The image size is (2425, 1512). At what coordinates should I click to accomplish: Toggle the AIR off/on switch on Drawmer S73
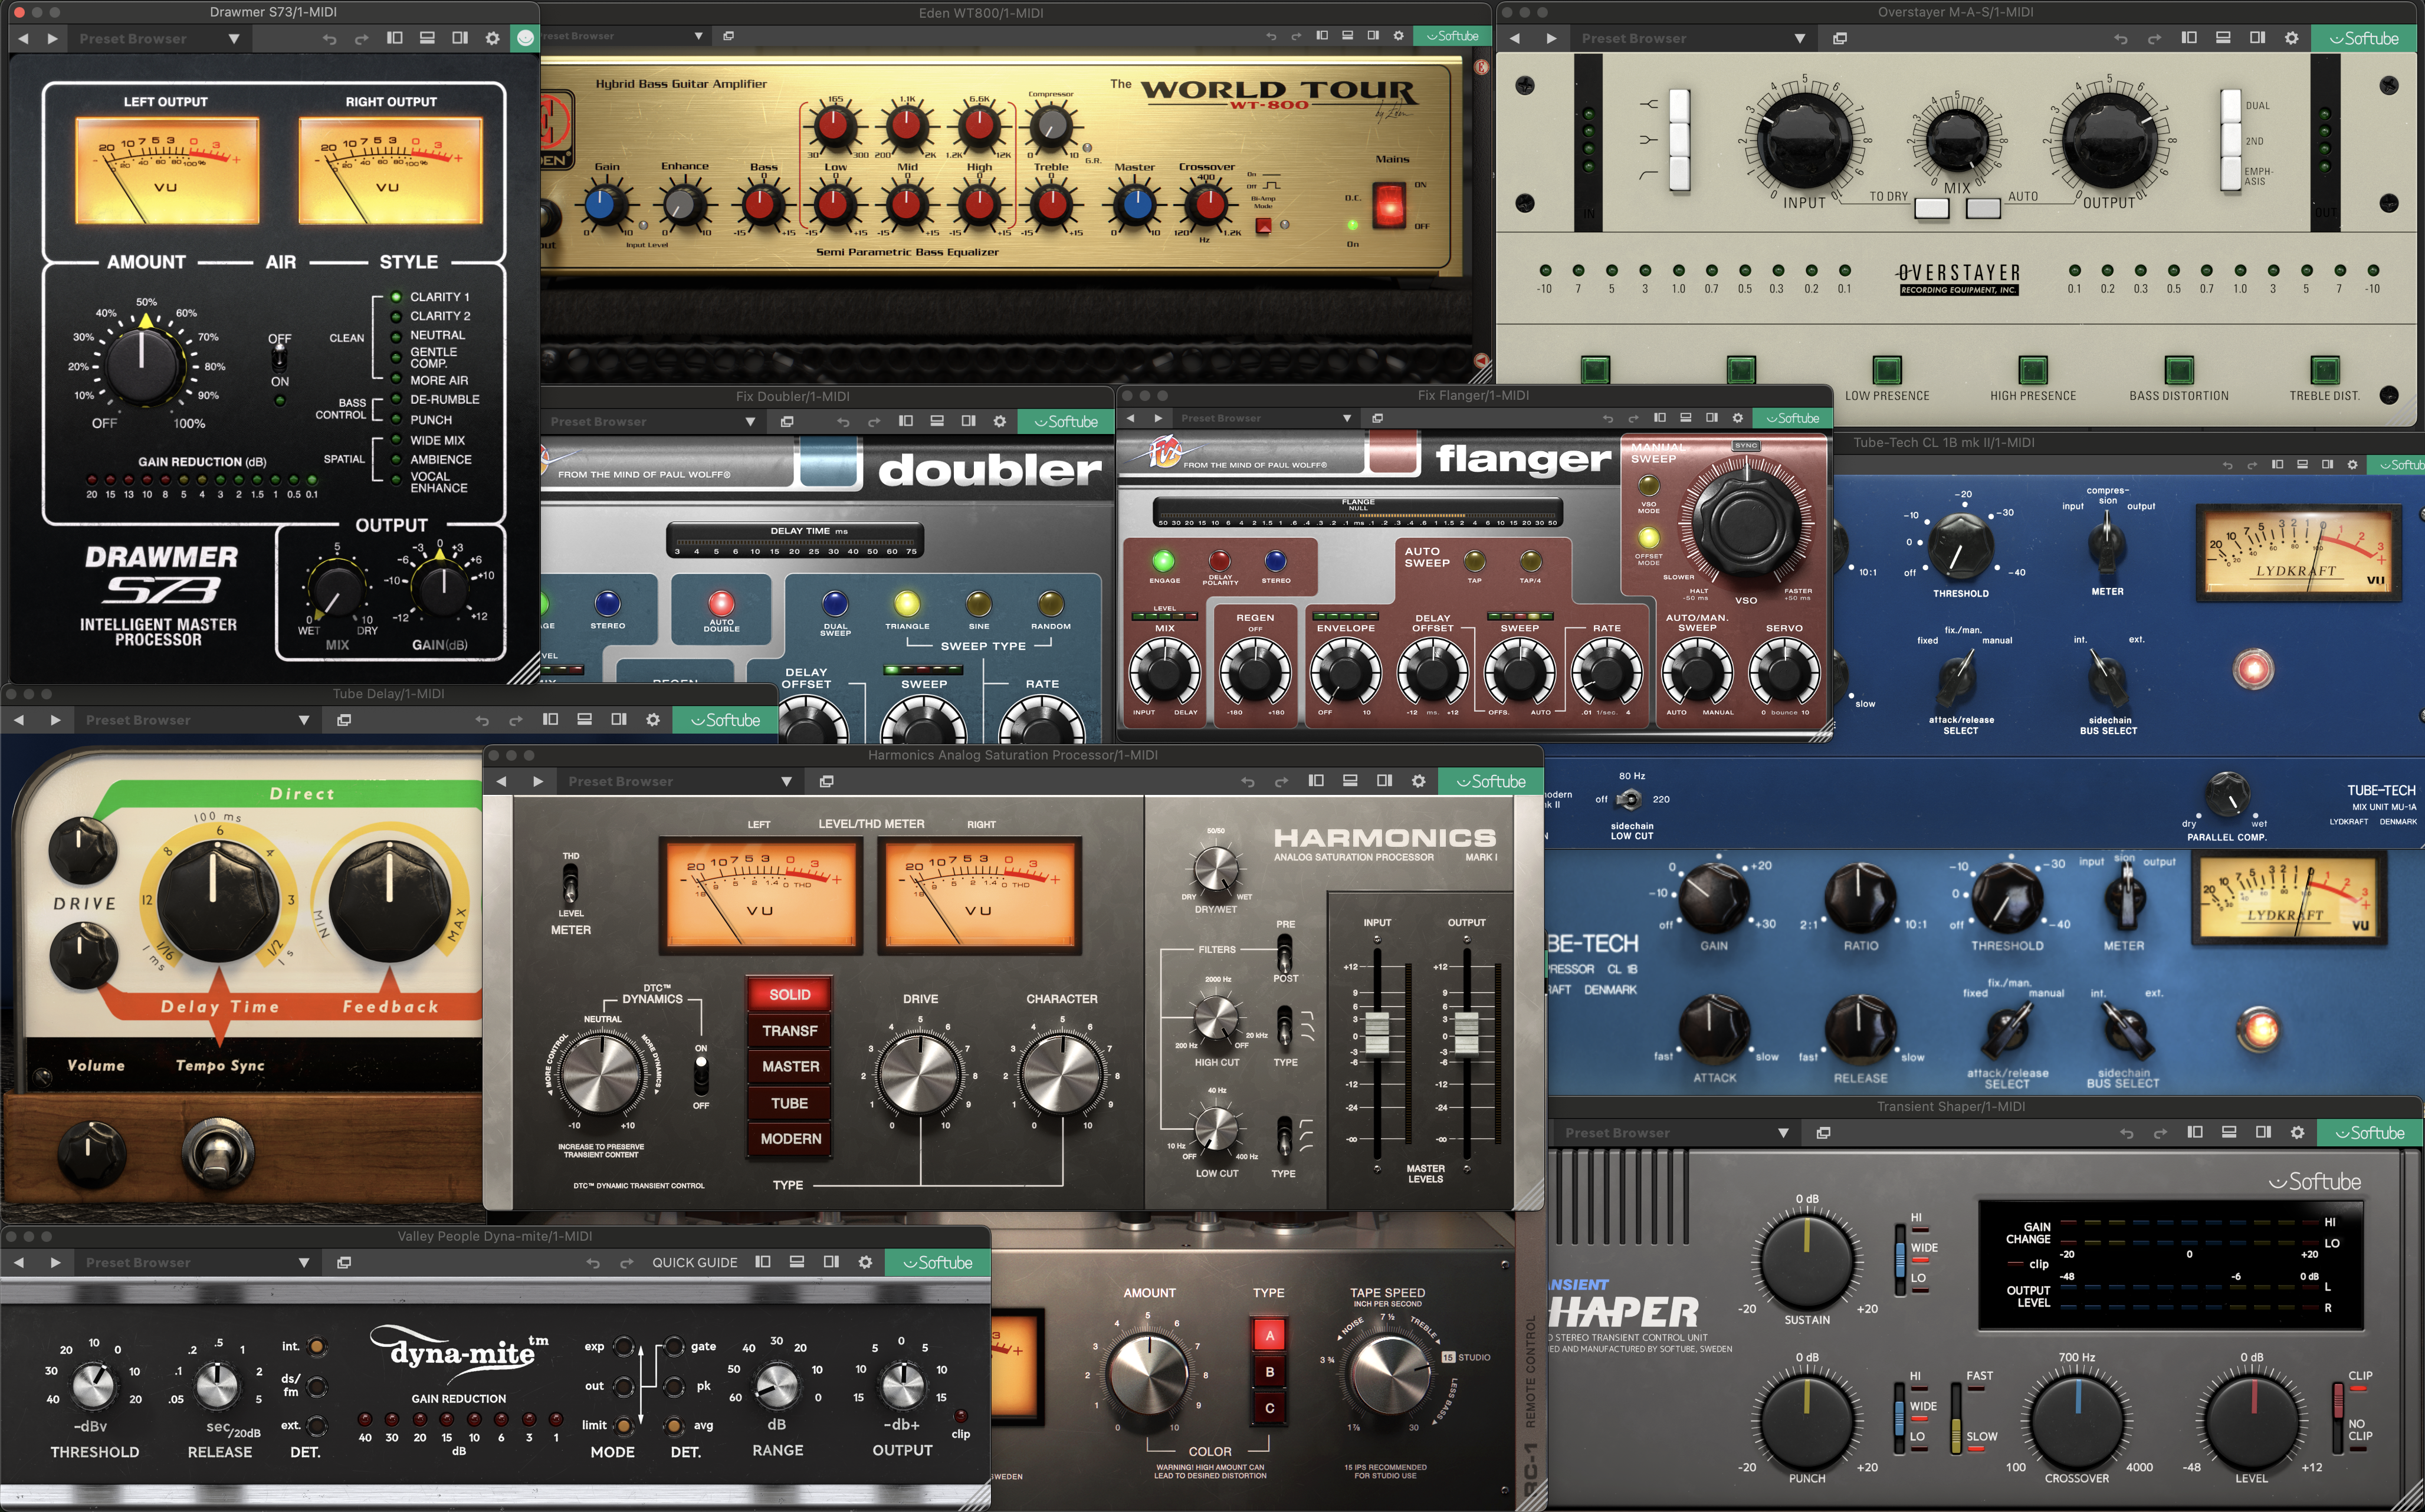click(x=280, y=358)
